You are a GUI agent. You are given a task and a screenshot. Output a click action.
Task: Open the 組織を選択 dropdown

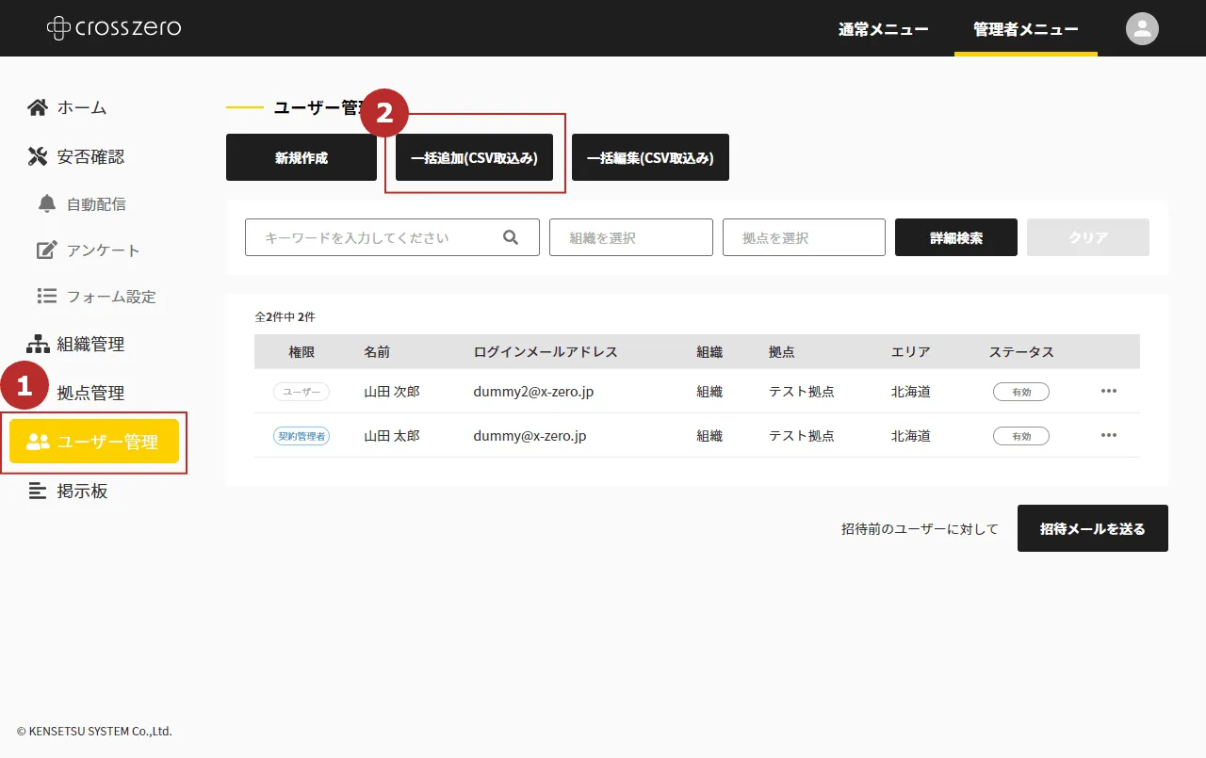point(631,237)
